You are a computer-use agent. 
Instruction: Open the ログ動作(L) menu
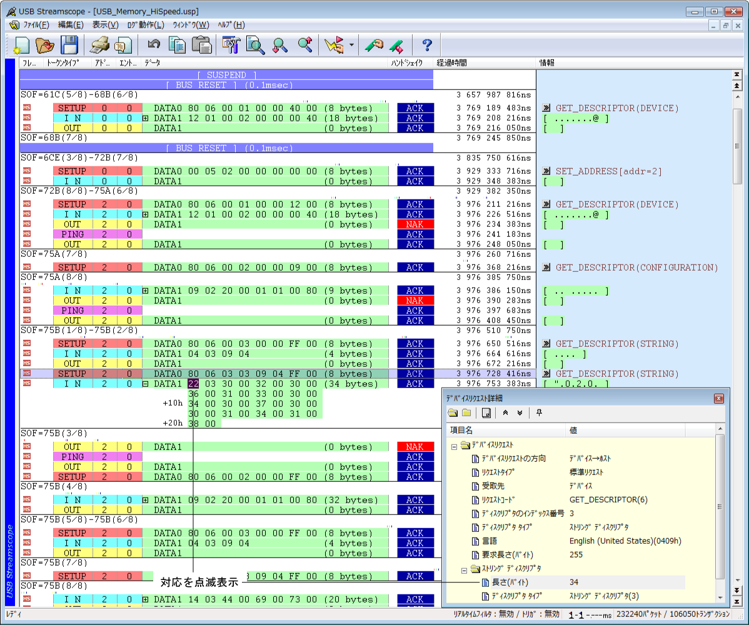(x=146, y=25)
